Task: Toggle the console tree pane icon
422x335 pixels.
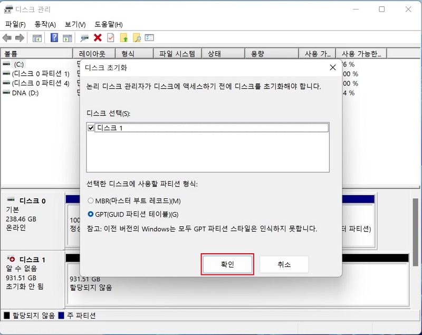Action: (37, 37)
